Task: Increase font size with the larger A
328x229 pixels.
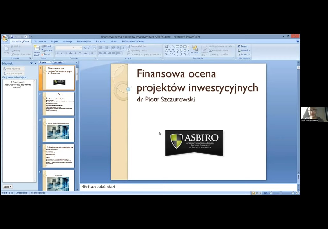Action: coord(85,48)
